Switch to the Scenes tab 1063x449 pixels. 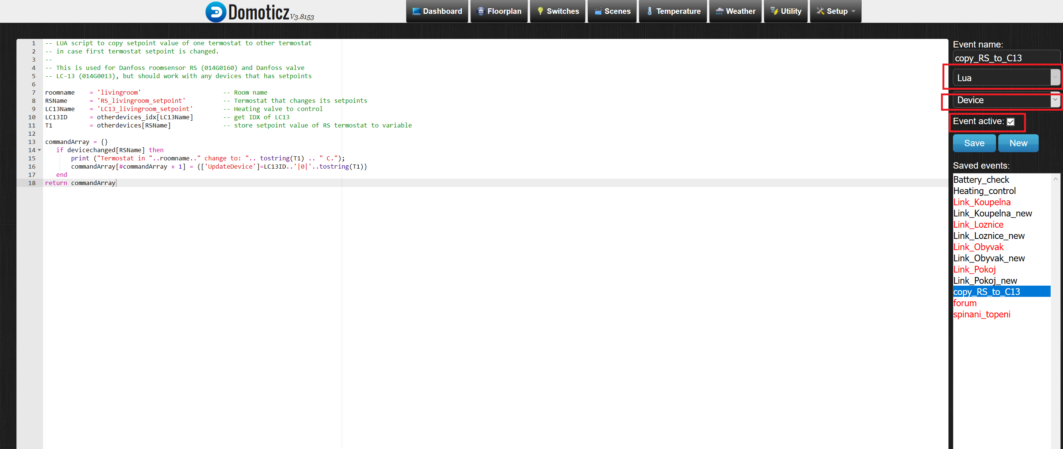click(x=612, y=11)
